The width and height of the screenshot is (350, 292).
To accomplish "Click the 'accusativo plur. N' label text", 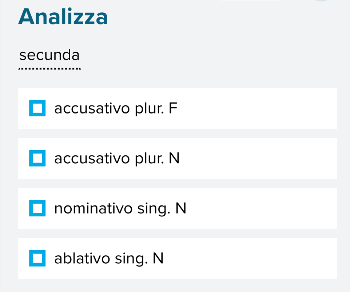I will click(x=117, y=159).
